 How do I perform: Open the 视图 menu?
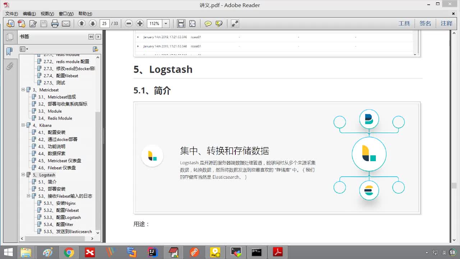coord(47,14)
